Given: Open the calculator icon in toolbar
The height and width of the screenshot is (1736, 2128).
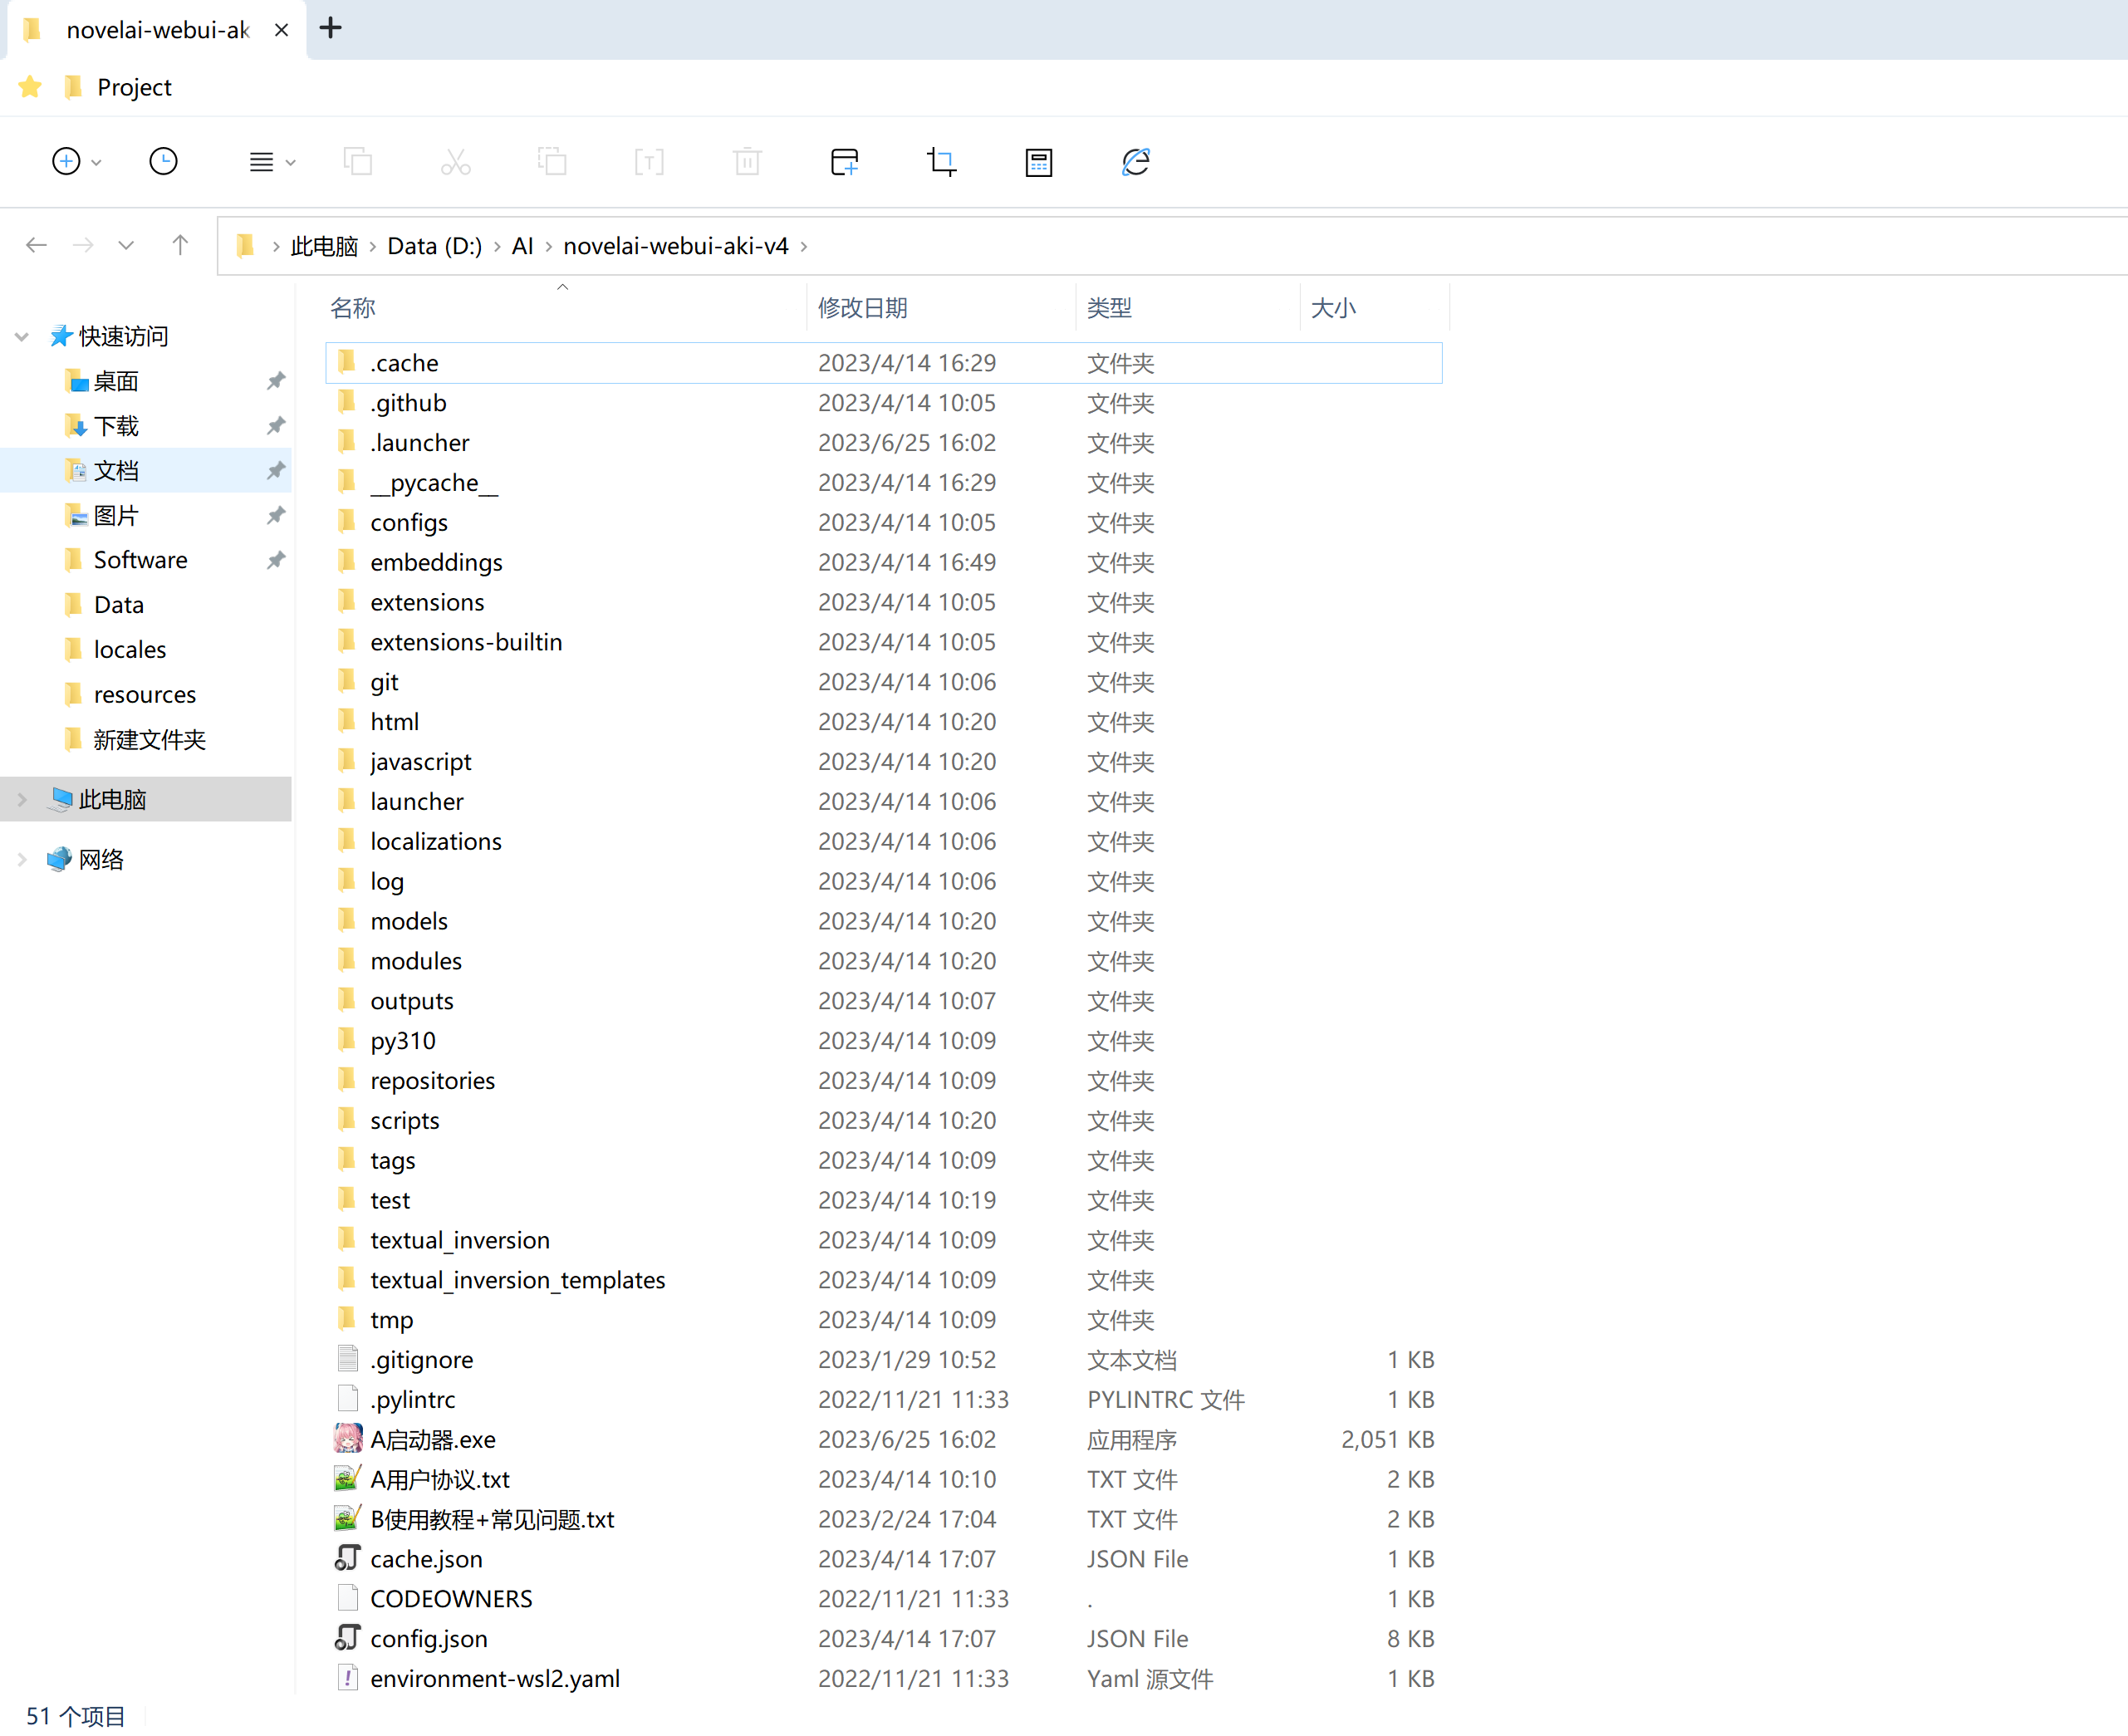Looking at the screenshot, I should (1038, 161).
